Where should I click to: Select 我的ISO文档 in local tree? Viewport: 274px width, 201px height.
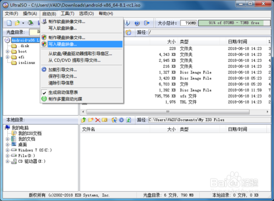[30, 134]
